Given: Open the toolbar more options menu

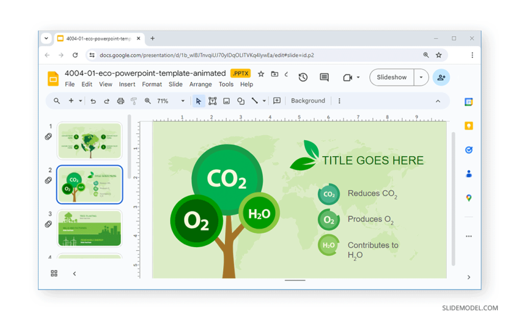Looking at the screenshot, I should [339, 101].
